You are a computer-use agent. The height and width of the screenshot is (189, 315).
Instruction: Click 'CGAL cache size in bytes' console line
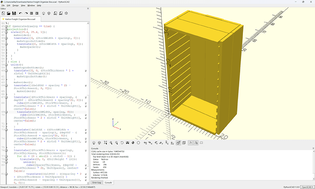point(108,152)
